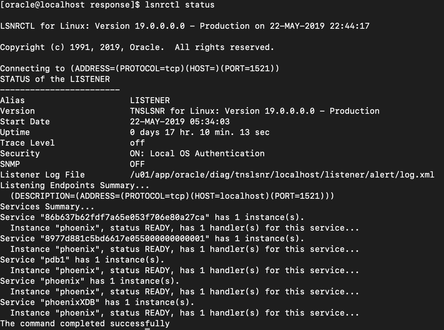The width and height of the screenshot is (444, 330).
Task: Click Security 'ON: Local OS Authentication' text
Action: (197, 153)
